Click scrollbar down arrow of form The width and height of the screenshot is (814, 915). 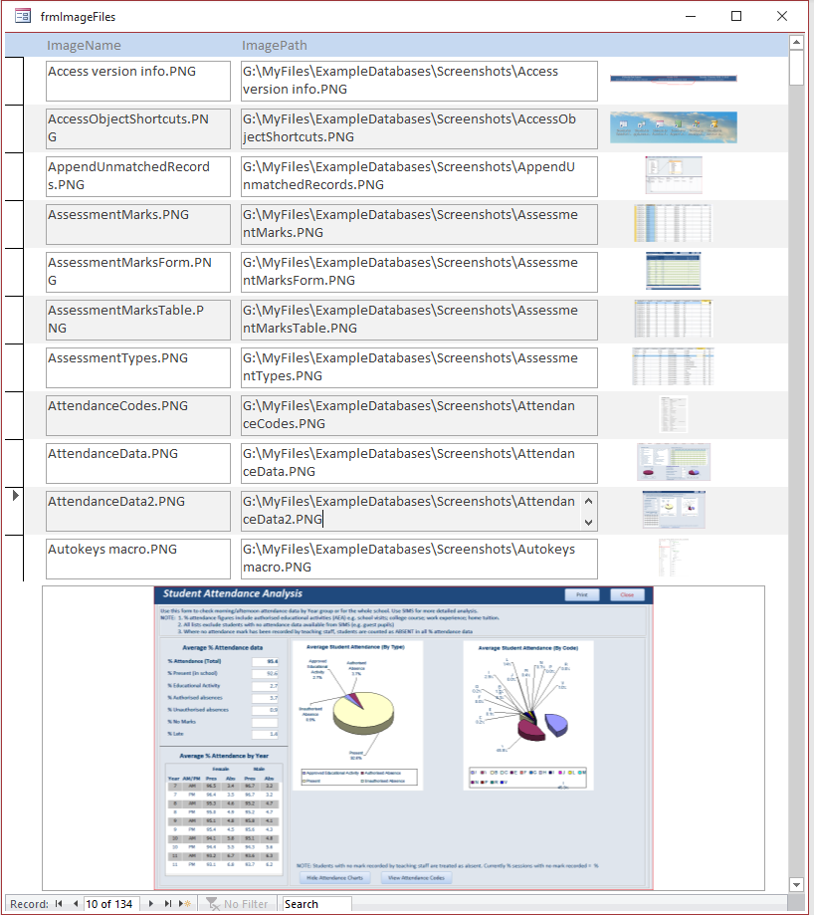coord(796,885)
